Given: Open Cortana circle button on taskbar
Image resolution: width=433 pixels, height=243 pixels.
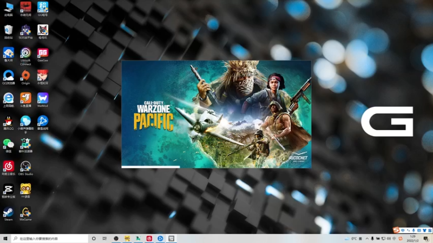Looking at the screenshot, I should click(94, 239).
